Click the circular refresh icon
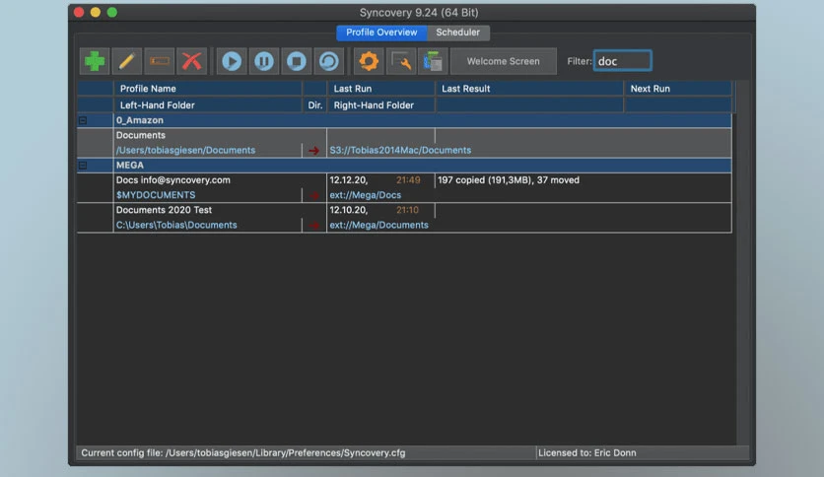Screen dimensions: 824x477 point(329,61)
